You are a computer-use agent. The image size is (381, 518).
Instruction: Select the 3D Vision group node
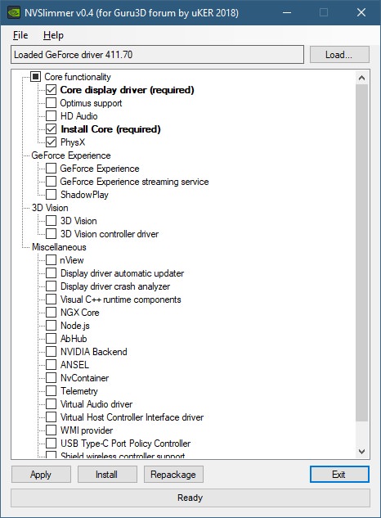pyautogui.click(x=50, y=208)
